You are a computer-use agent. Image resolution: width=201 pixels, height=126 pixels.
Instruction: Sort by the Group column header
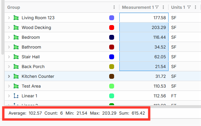pos(13,7)
